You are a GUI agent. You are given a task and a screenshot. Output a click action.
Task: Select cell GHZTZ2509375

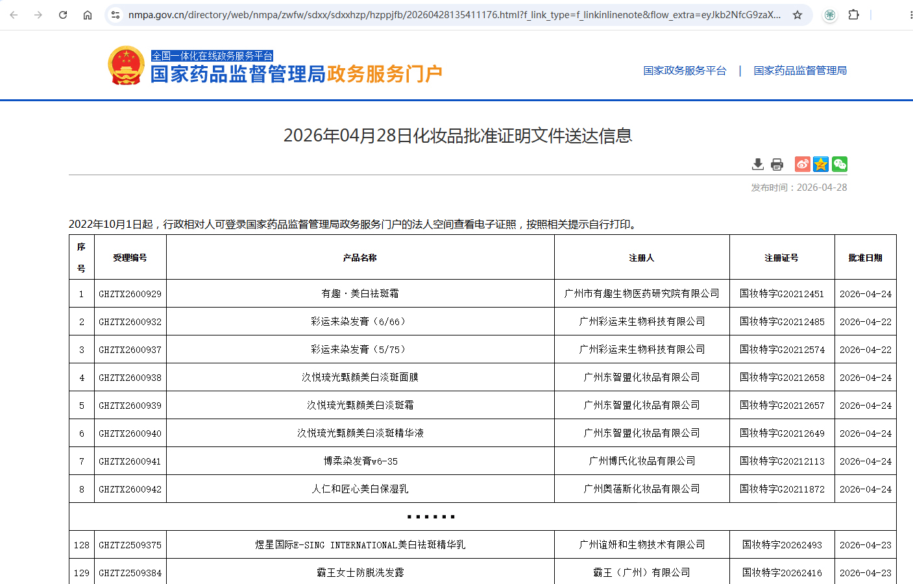pos(130,545)
